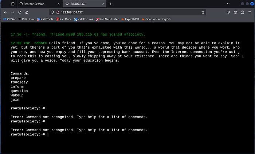Open a new tab with plus button
This screenshot has width=255, height=154.
pyautogui.click(x=111, y=4)
